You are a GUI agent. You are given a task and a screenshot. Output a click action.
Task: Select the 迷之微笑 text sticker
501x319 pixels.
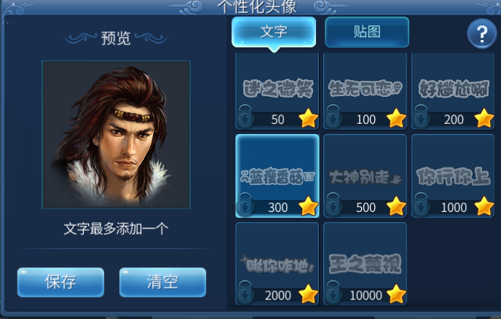[x=277, y=91]
